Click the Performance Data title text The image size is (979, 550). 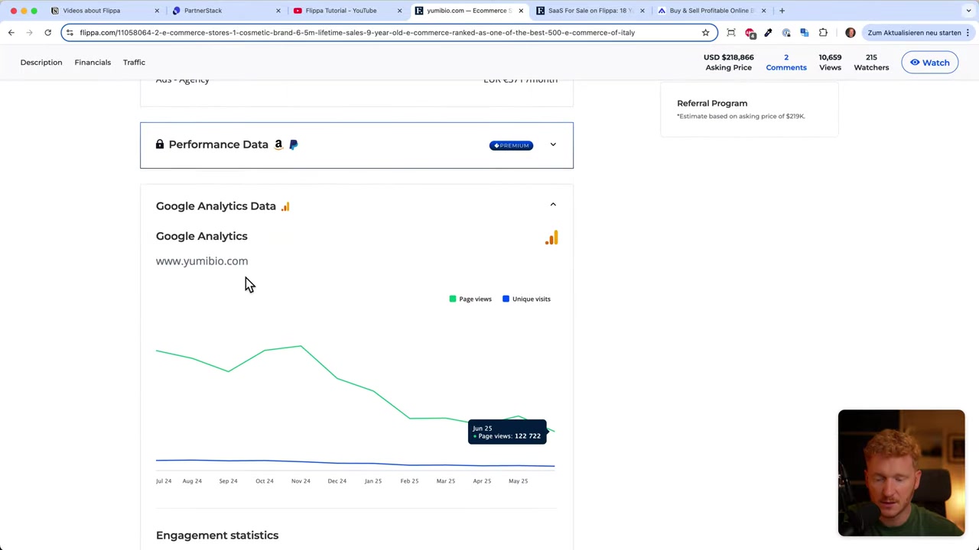(x=218, y=144)
